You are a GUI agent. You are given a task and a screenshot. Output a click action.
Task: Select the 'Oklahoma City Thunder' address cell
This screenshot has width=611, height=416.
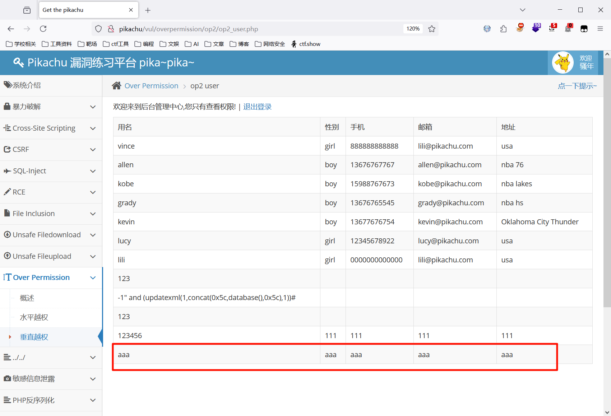click(x=544, y=222)
